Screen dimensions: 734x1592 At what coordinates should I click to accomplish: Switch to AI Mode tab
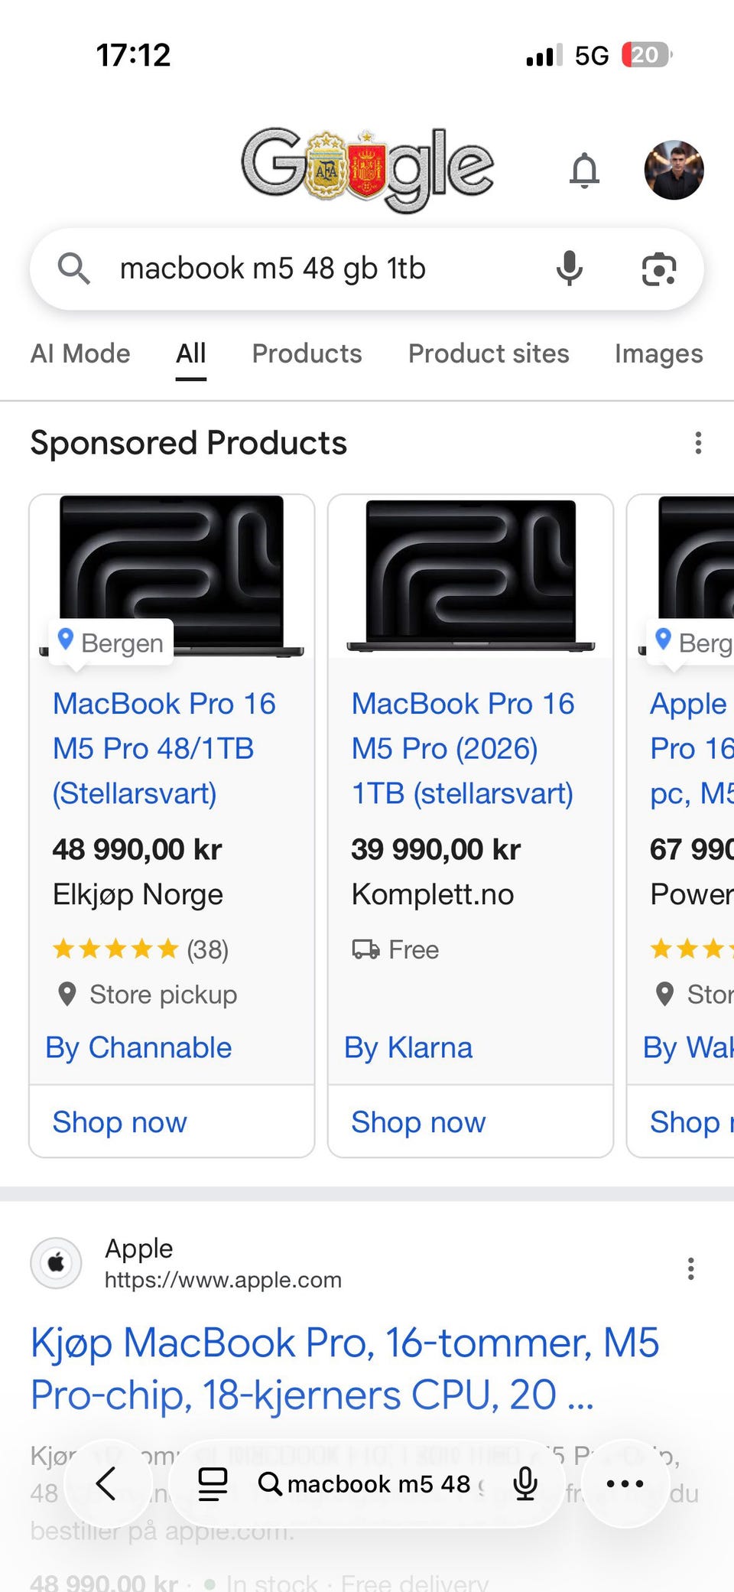click(x=80, y=353)
